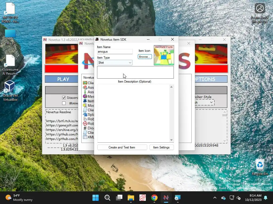
Task: Open File Explorer from taskbar
Action: [x=131, y=198]
